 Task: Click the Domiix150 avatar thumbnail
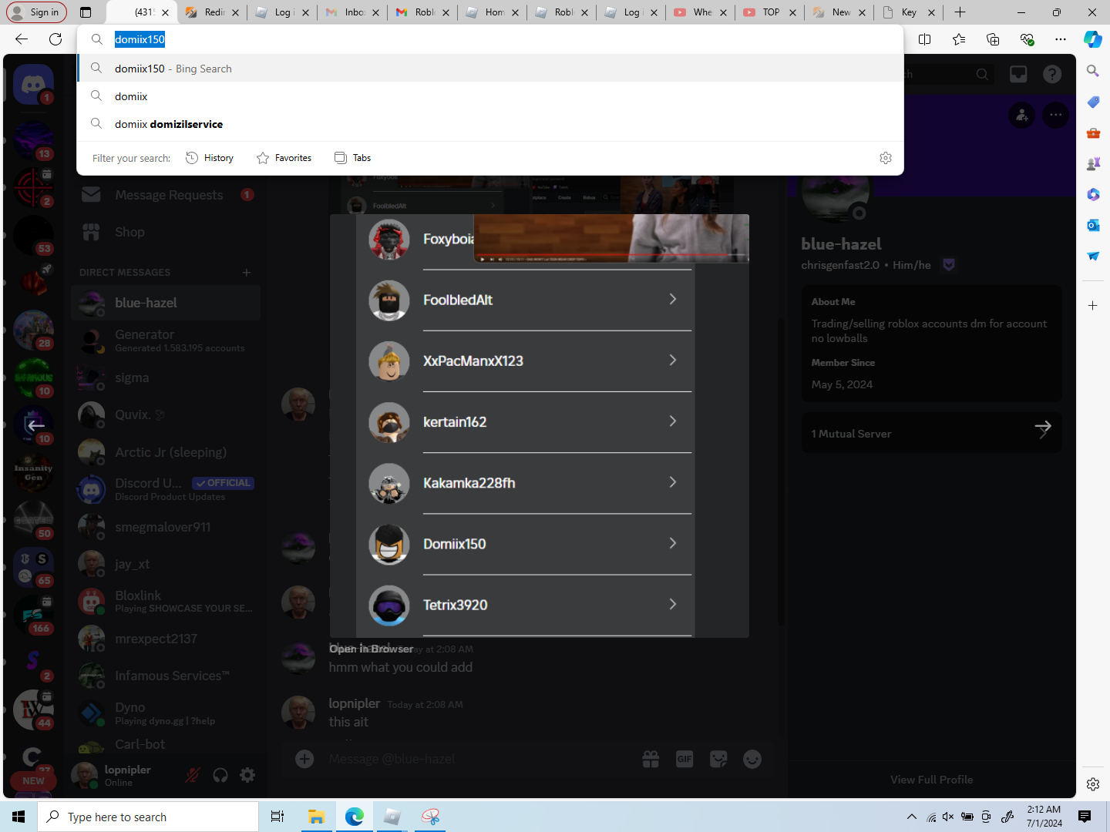point(389,544)
